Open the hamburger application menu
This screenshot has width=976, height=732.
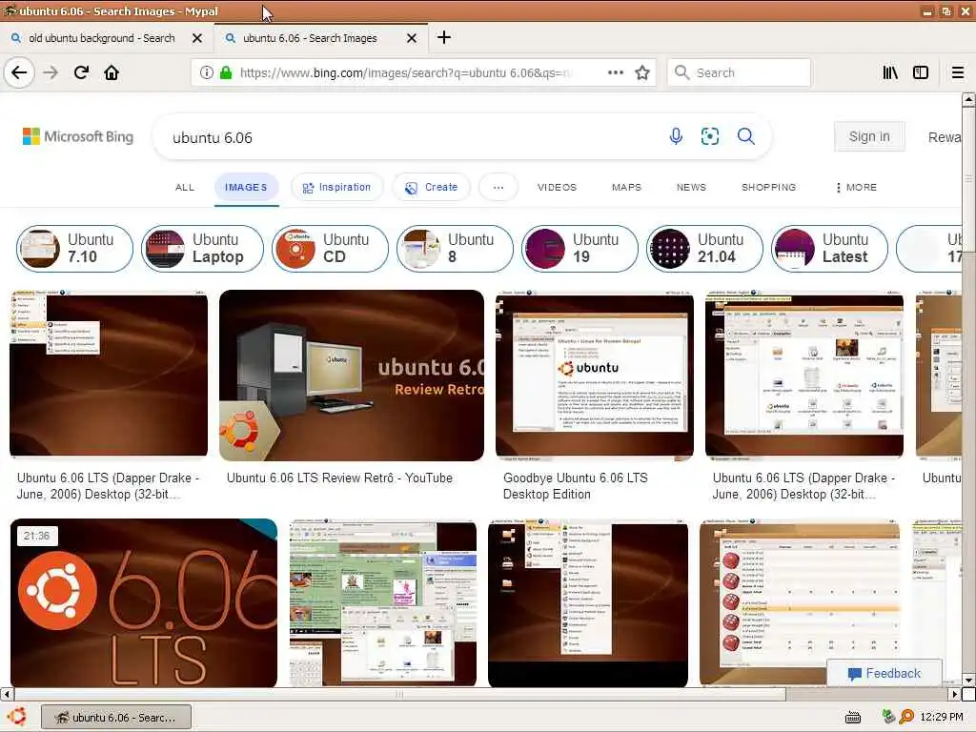pos(958,72)
